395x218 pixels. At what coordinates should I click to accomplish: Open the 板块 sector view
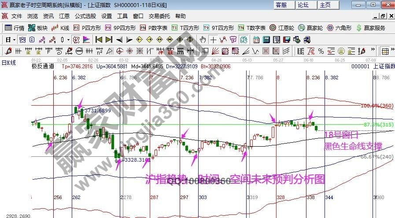38,28
